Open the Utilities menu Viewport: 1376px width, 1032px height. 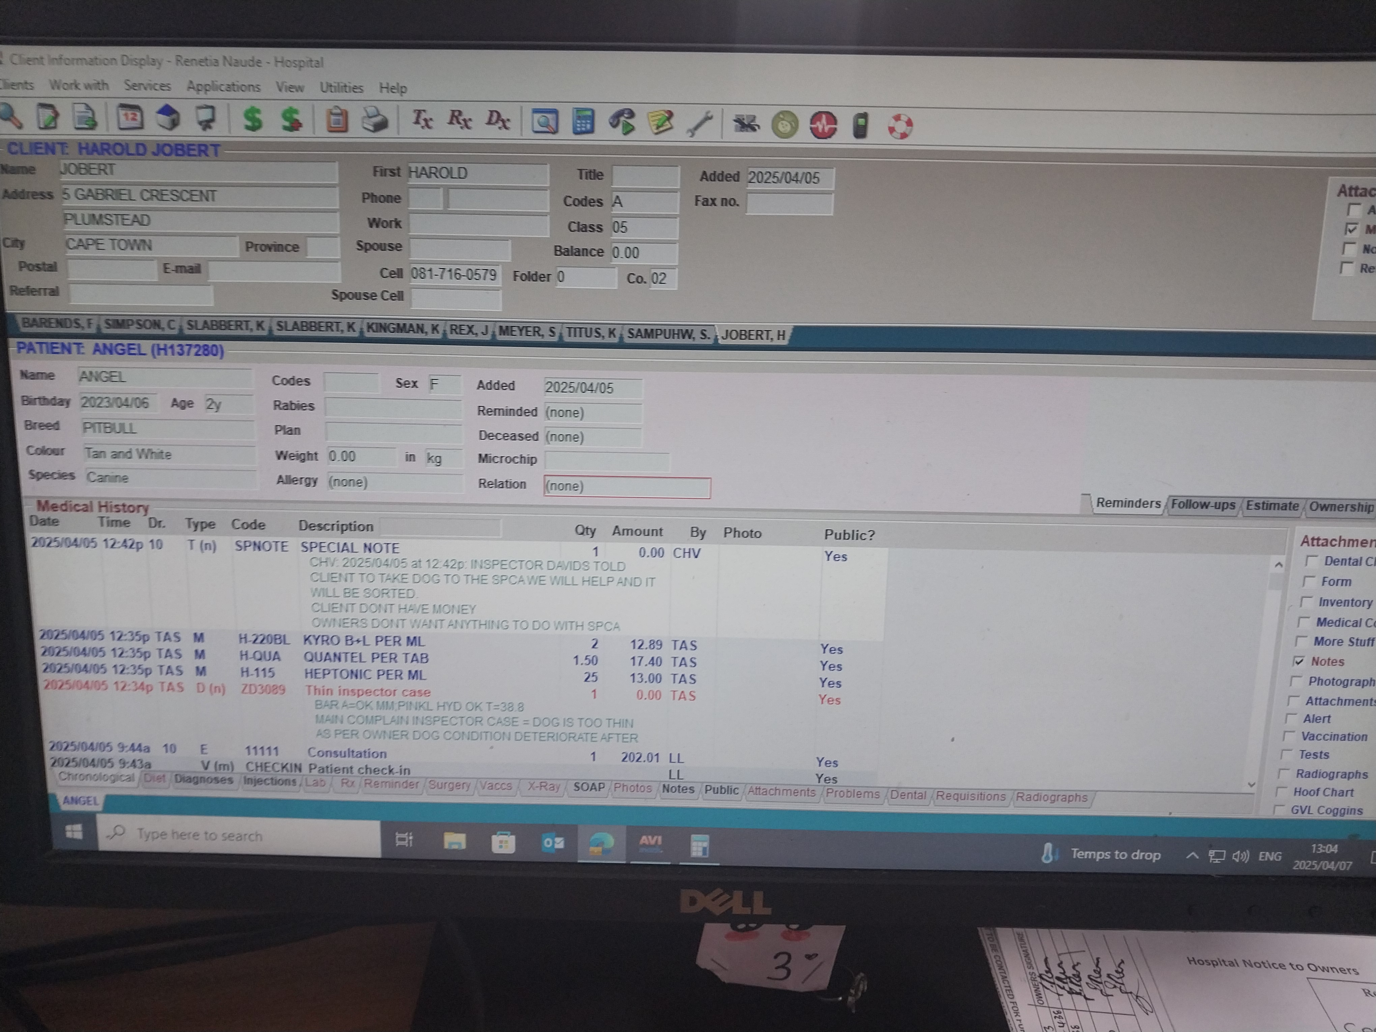click(x=341, y=88)
